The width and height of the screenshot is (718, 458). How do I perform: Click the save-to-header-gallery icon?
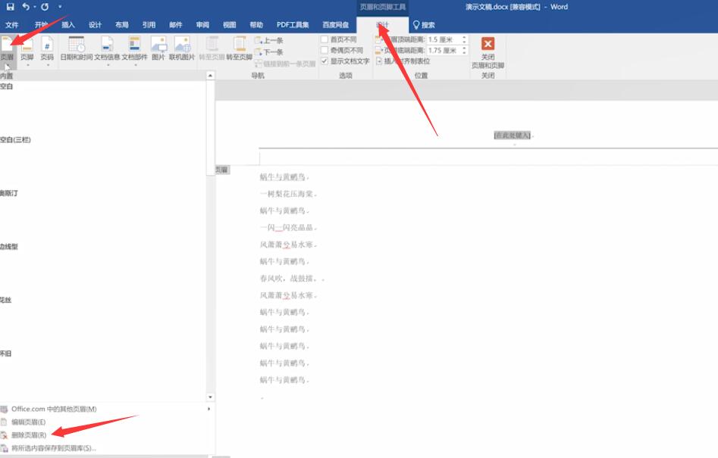pyautogui.click(x=4, y=448)
